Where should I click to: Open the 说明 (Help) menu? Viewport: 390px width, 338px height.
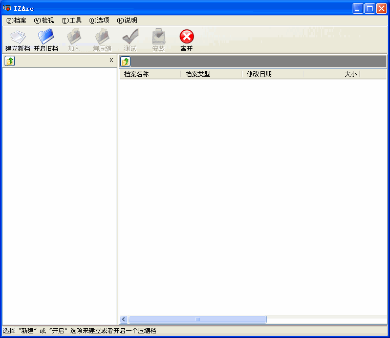pos(127,20)
